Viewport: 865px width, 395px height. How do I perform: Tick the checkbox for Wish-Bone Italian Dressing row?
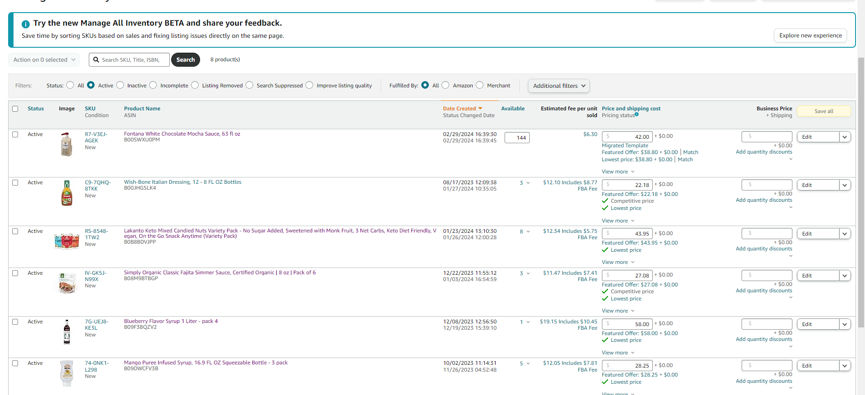pos(15,182)
